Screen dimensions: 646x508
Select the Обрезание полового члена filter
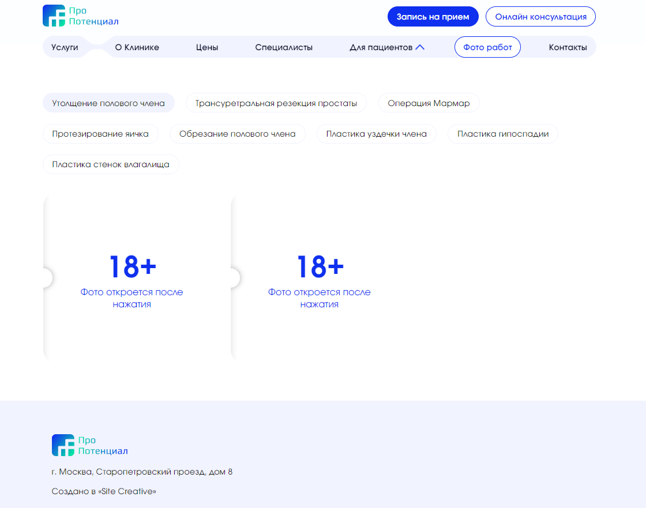tap(237, 134)
